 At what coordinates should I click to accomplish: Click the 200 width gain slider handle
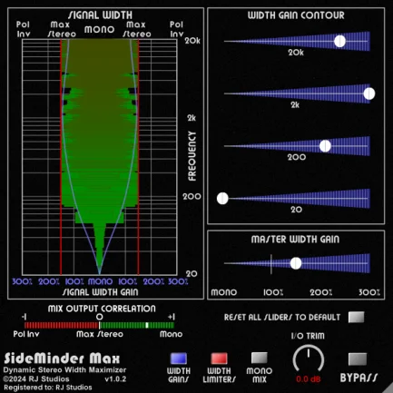point(325,146)
